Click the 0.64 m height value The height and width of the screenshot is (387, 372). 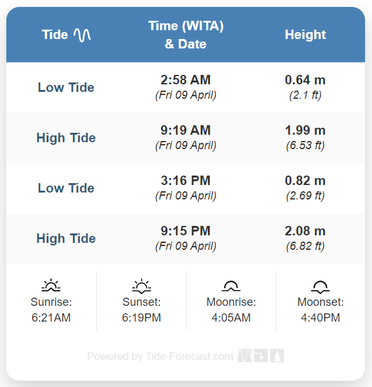(305, 80)
